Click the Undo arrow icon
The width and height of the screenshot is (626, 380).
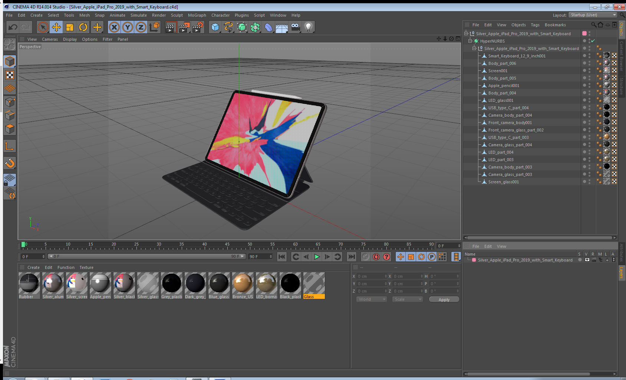tap(13, 27)
